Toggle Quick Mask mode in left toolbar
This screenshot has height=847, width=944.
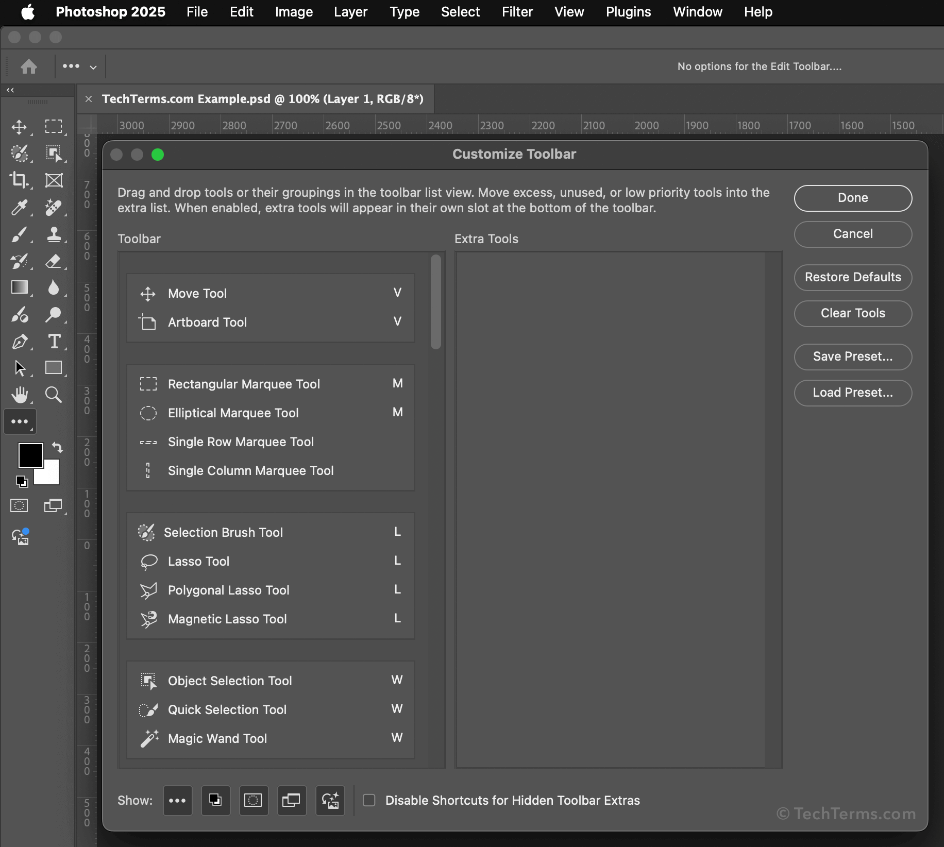tap(19, 506)
